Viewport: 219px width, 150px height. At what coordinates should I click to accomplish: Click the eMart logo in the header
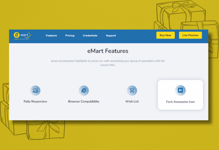(x=22, y=35)
